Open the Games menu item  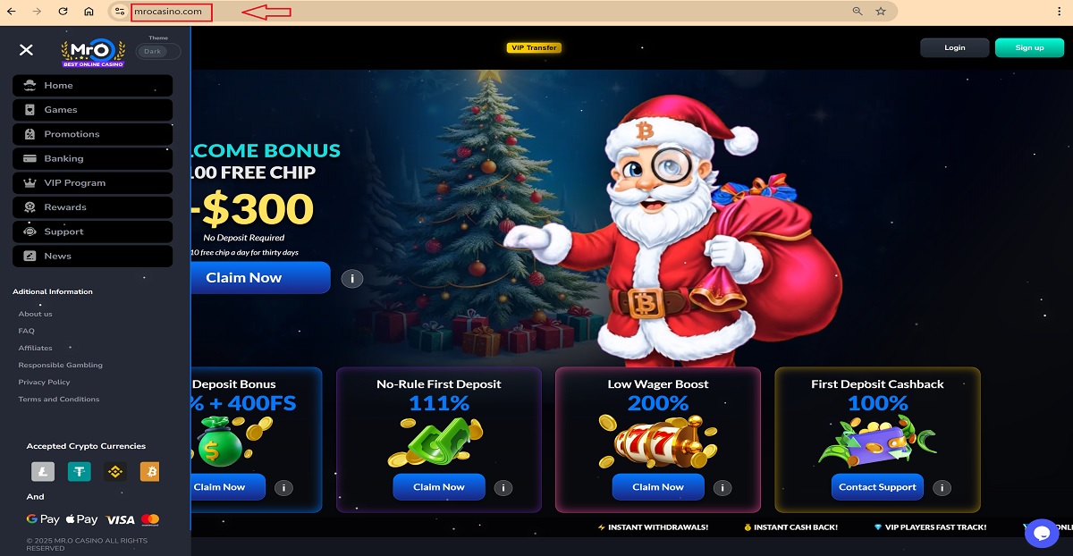tap(92, 110)
